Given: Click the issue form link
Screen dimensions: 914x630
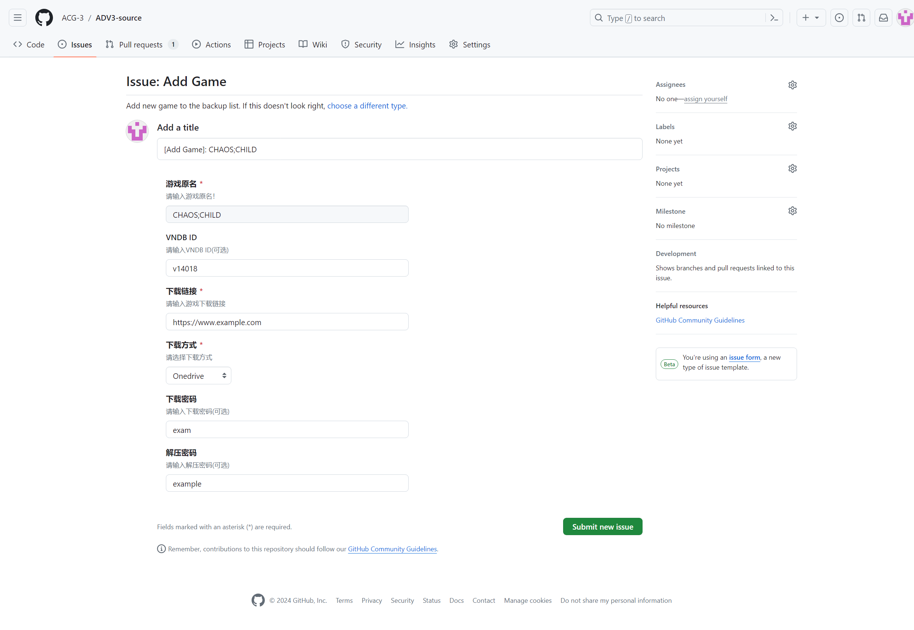Looking at the screenshot, I should 744,357.
